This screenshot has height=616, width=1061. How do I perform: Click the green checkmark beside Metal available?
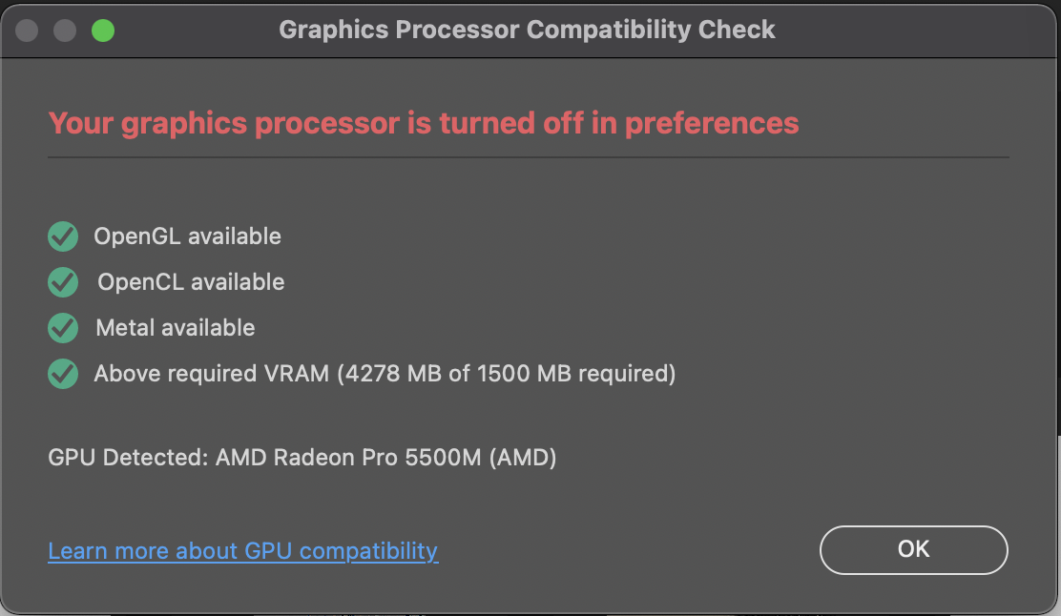(x=63, y=327)
